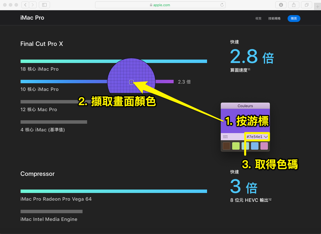
Task: Click the Final Cut Pro X heading
Action: click(x=42, y=44)
